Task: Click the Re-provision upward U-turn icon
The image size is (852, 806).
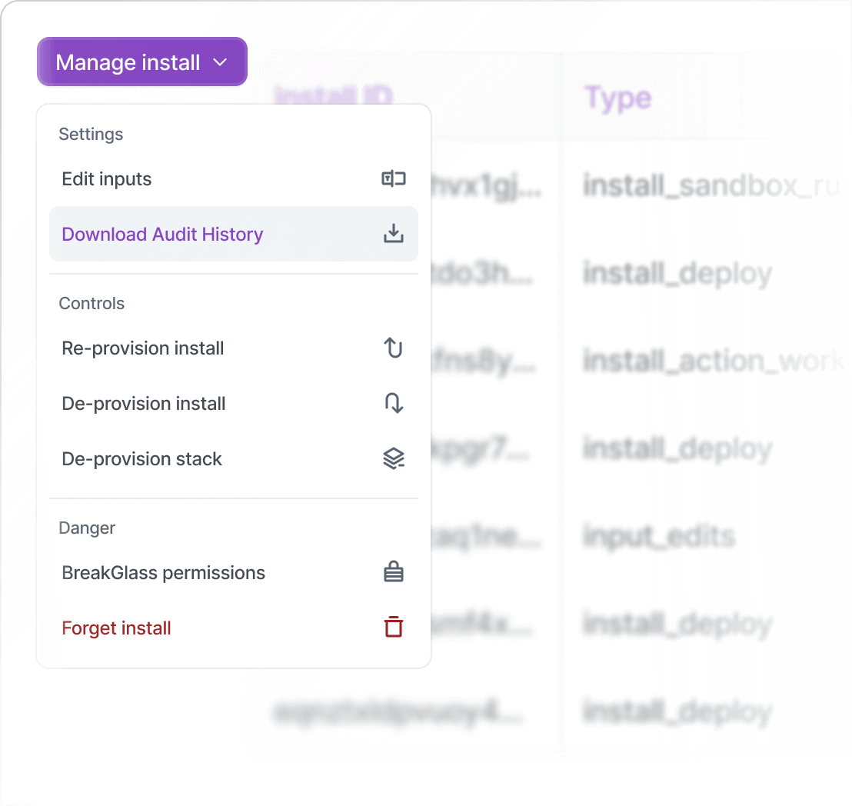Action: pos(393,348)
